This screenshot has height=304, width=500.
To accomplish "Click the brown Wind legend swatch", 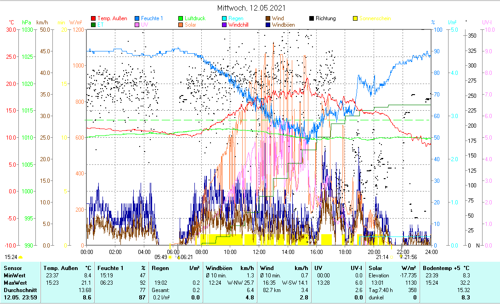I will 267,19.
